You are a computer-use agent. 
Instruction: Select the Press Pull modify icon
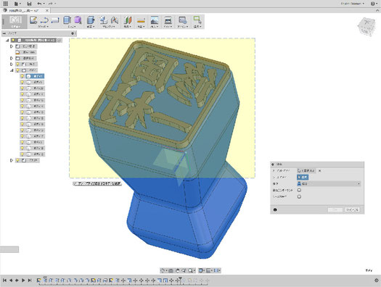pos(91,20)
